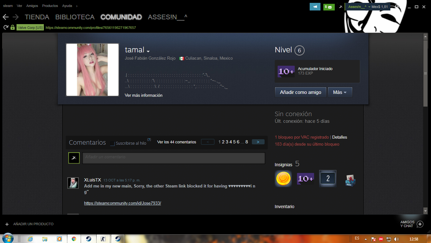Launch Internet Explorer from taskbar
Image resolution: width=431 pixels, height=243 pixels.
click(30, 239)
